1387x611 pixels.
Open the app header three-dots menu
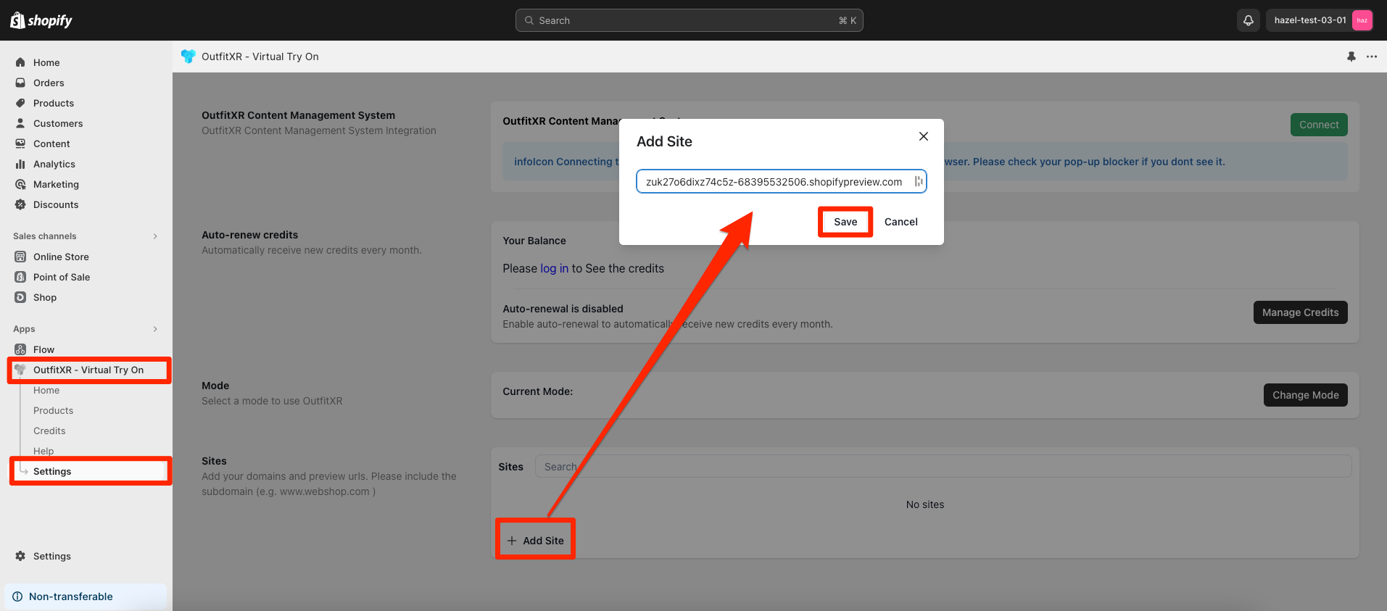tap(1372, 57)
